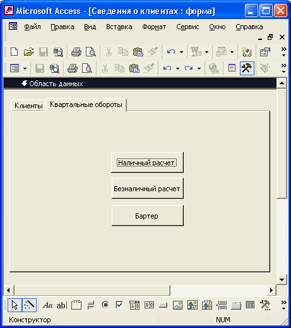Select the Option Button control tool
The image size is (291, 328).
(x=105, y=305)
